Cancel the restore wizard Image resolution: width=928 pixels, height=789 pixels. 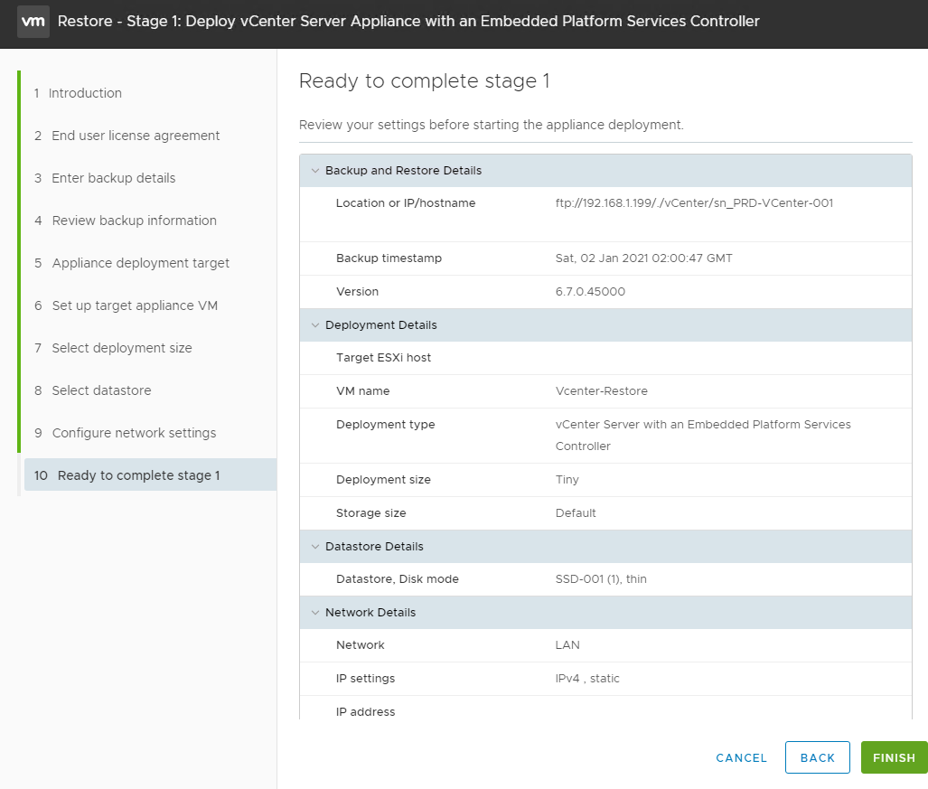click(x=741, y=758)
